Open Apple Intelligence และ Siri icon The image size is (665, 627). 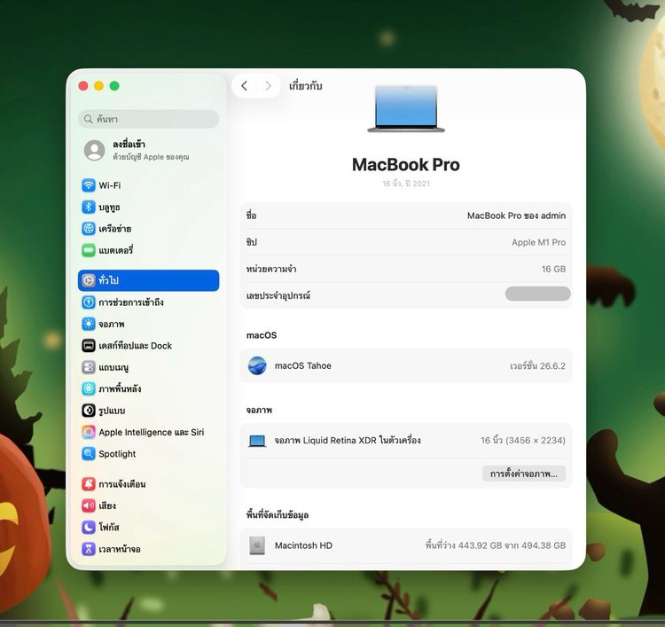[x=88, y=432]
